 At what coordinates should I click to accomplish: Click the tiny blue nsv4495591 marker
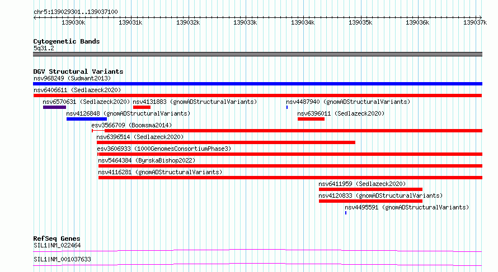[346, 213]
